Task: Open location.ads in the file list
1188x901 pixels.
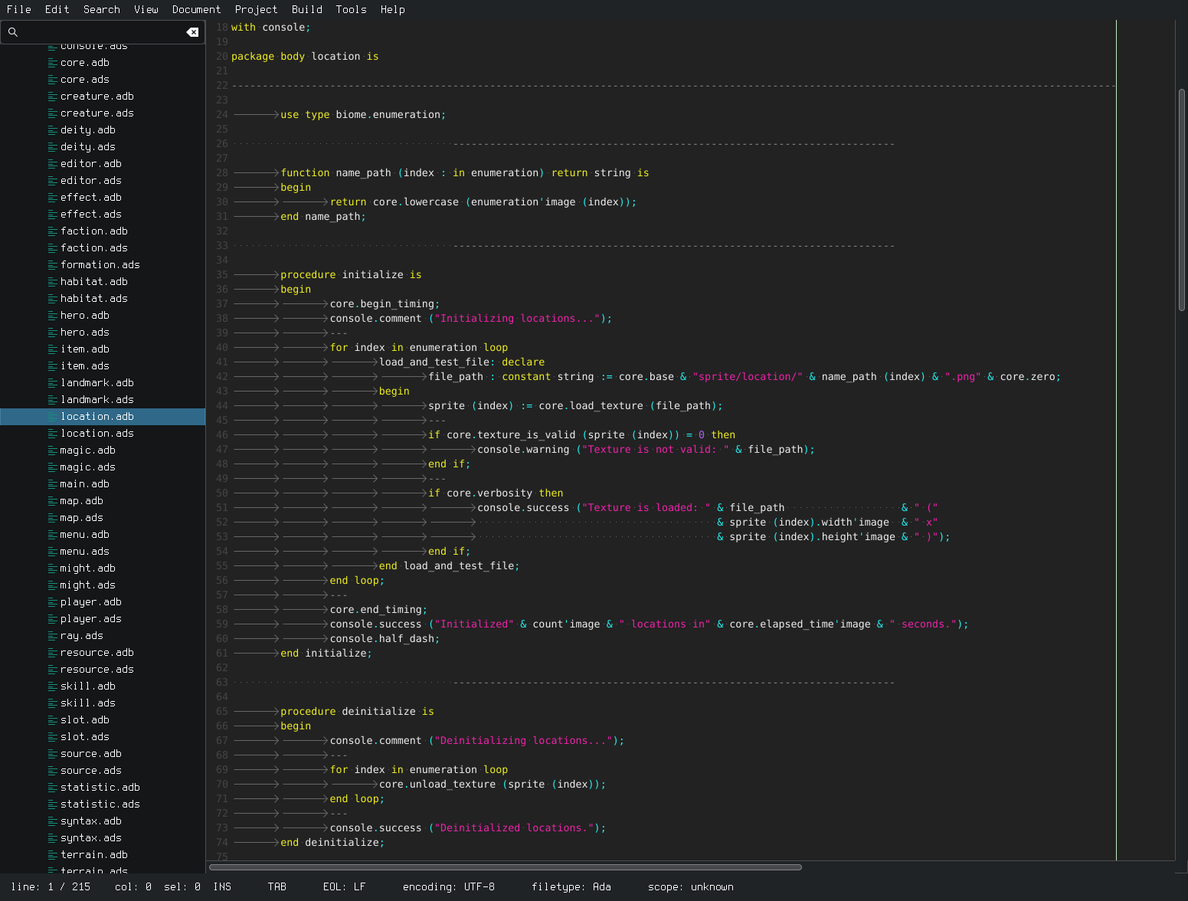Action: (x=97, y=434)
